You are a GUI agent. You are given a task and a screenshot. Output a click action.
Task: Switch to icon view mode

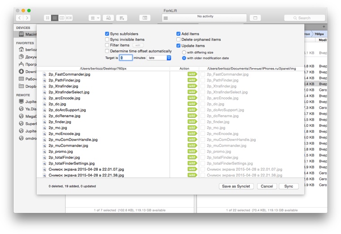tap(48, 18)
